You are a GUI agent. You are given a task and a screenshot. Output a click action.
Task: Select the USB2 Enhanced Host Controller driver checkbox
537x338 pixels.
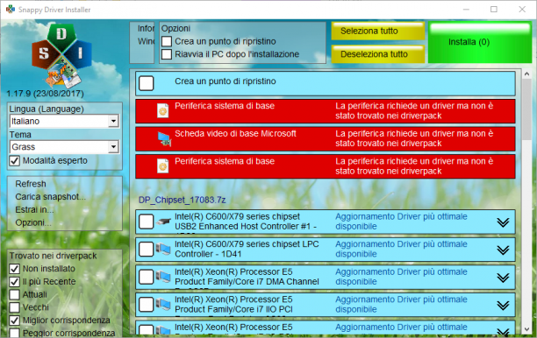pyautogui.click(x=147, y=222)
